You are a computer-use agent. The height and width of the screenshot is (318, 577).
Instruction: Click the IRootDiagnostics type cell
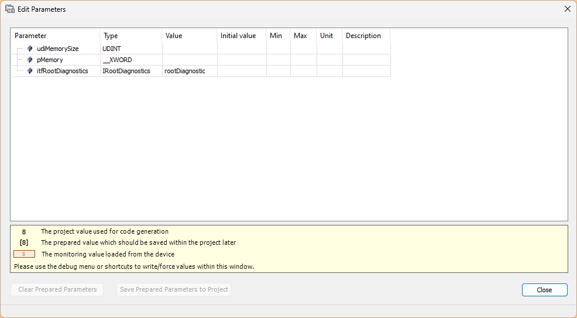click(x=131, y=71)
